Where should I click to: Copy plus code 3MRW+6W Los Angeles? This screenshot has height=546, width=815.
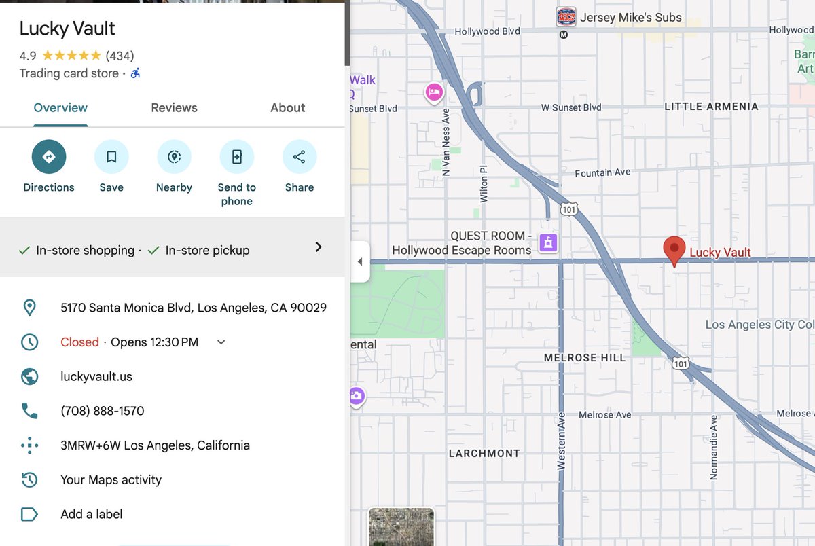pyautogui.click(x=155, y=445)
